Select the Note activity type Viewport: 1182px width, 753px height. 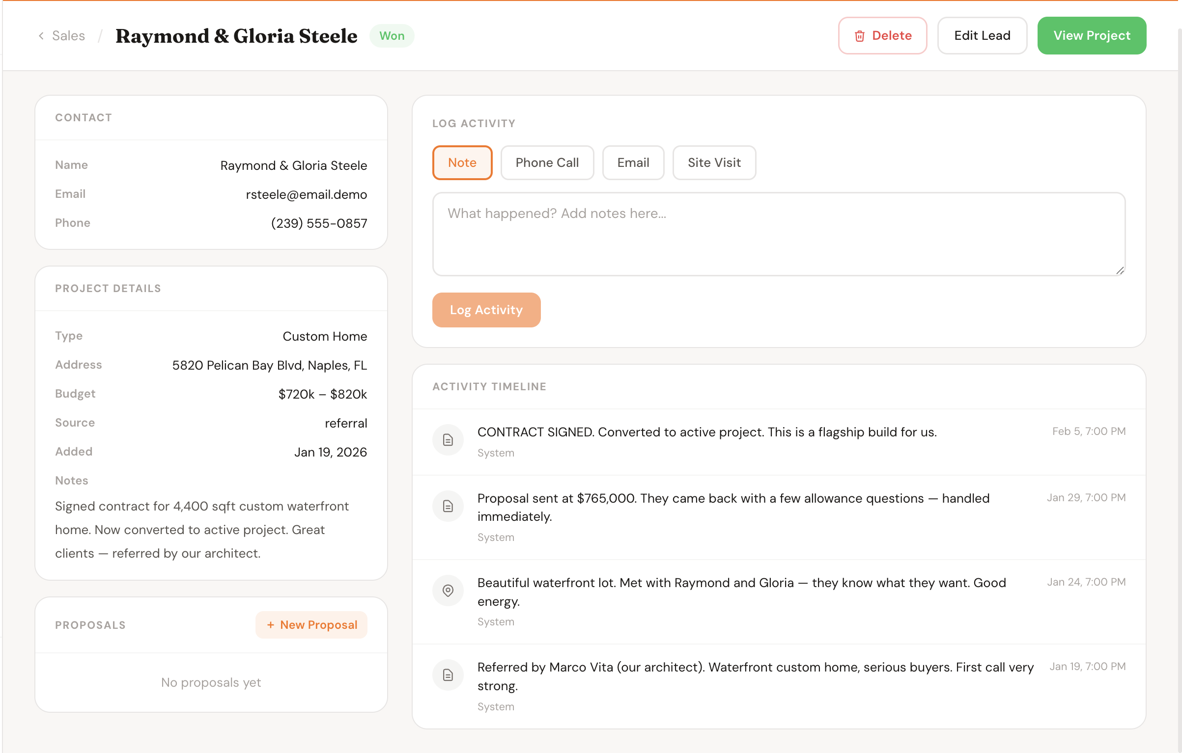462,162
